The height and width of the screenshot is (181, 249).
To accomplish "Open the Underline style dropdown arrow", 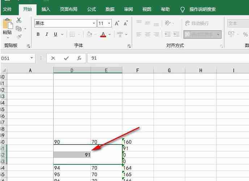I will point(62,34).
